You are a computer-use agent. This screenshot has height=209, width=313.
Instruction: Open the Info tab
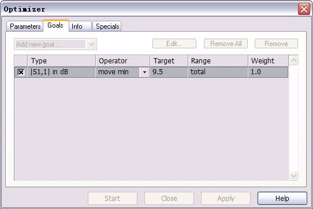point(80,26)
